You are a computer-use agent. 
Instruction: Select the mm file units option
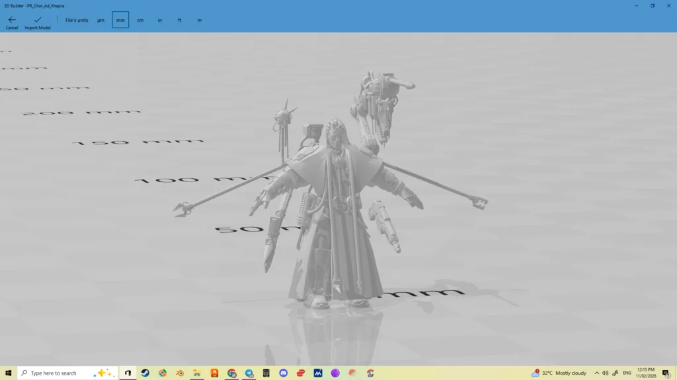120,20
